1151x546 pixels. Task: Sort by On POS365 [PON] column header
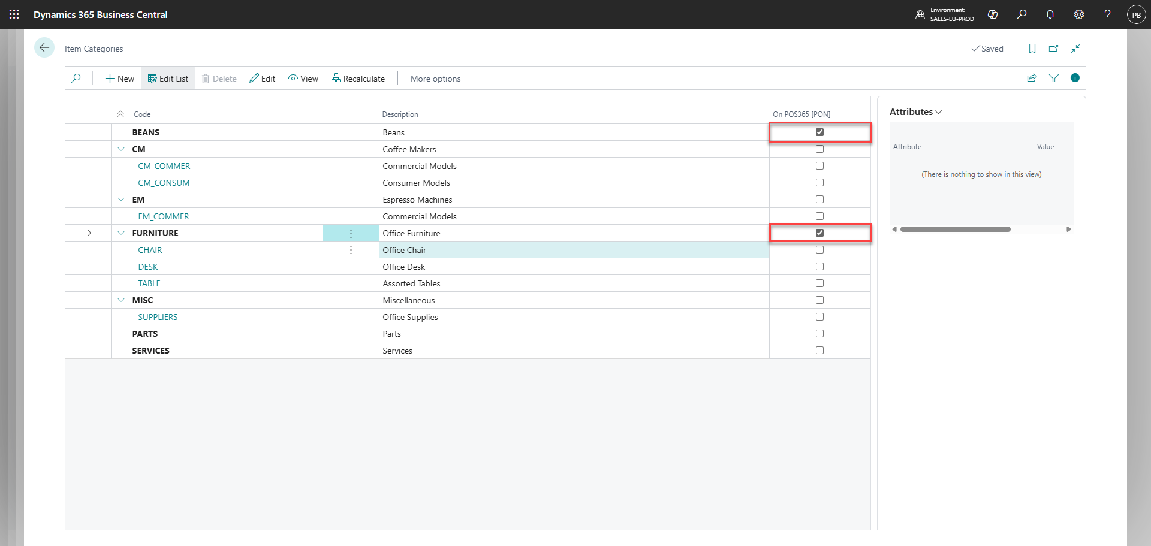(802, 114)
